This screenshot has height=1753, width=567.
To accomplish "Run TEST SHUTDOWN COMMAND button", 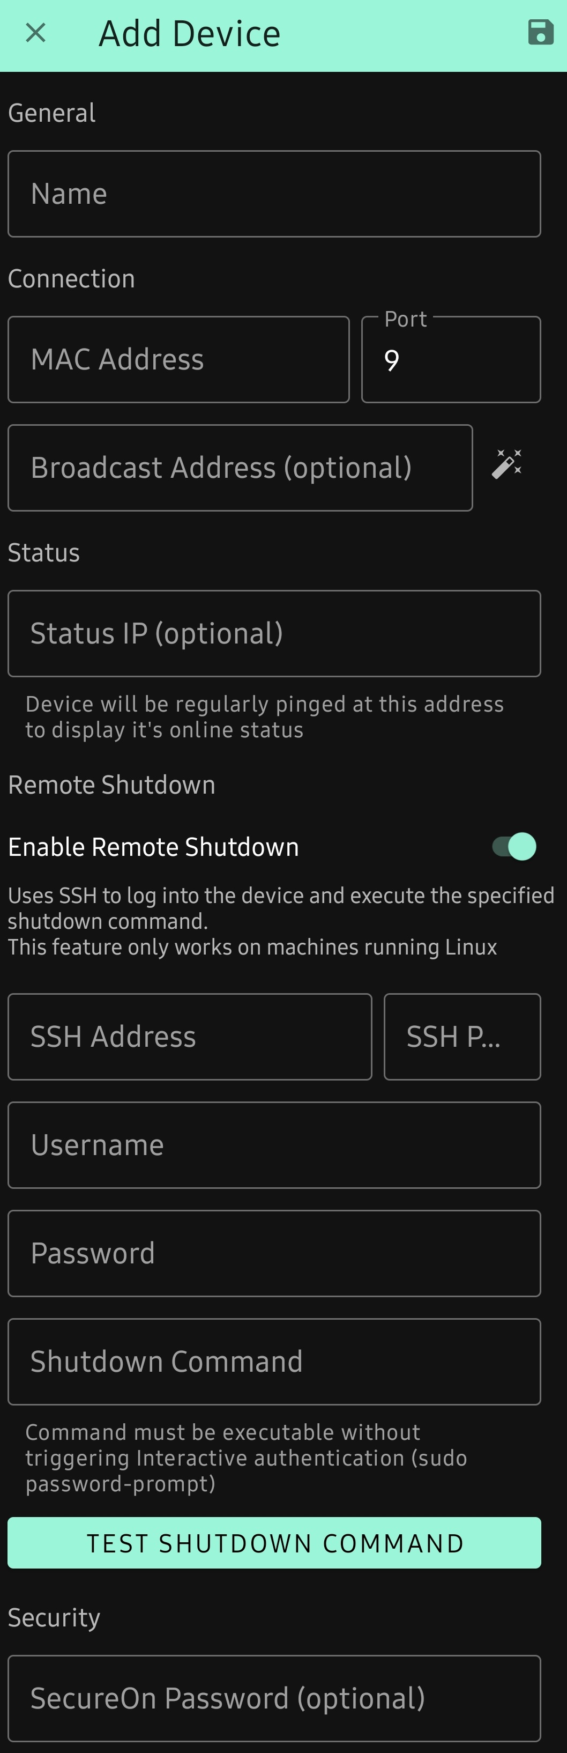I will coord(274,1543).
